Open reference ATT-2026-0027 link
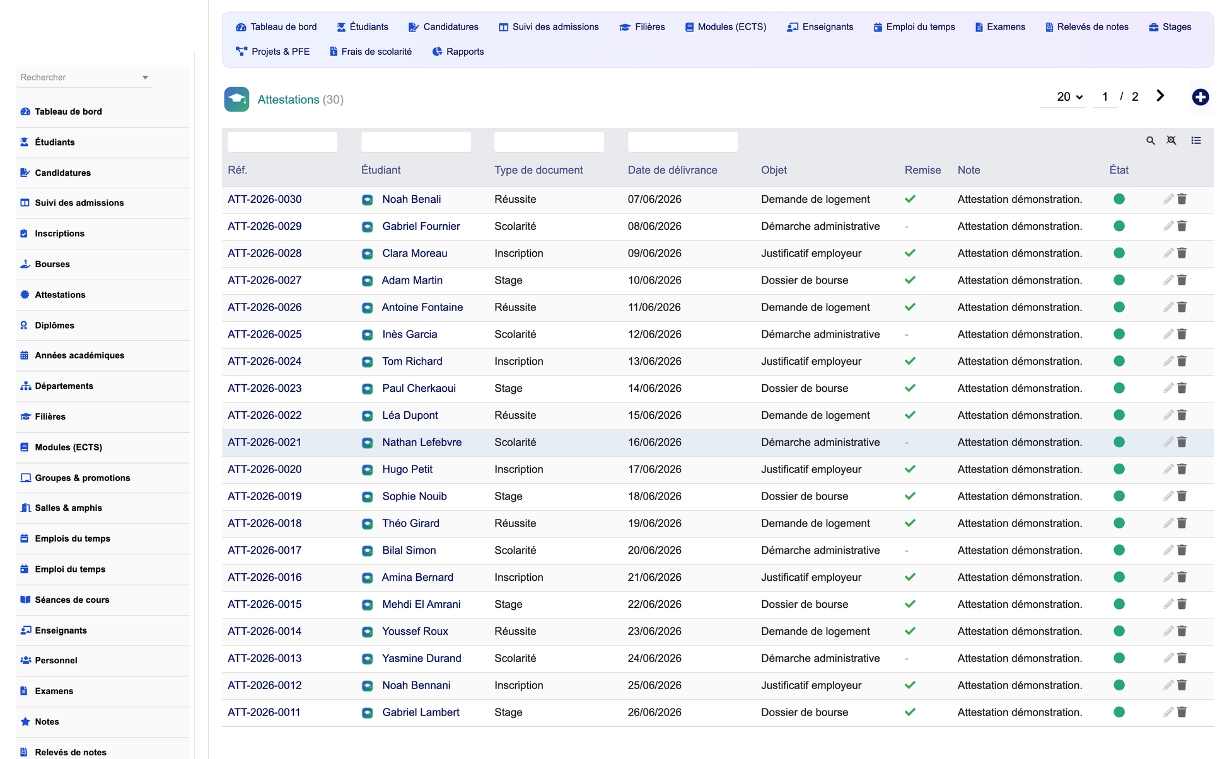 click(x=264, y=280)
